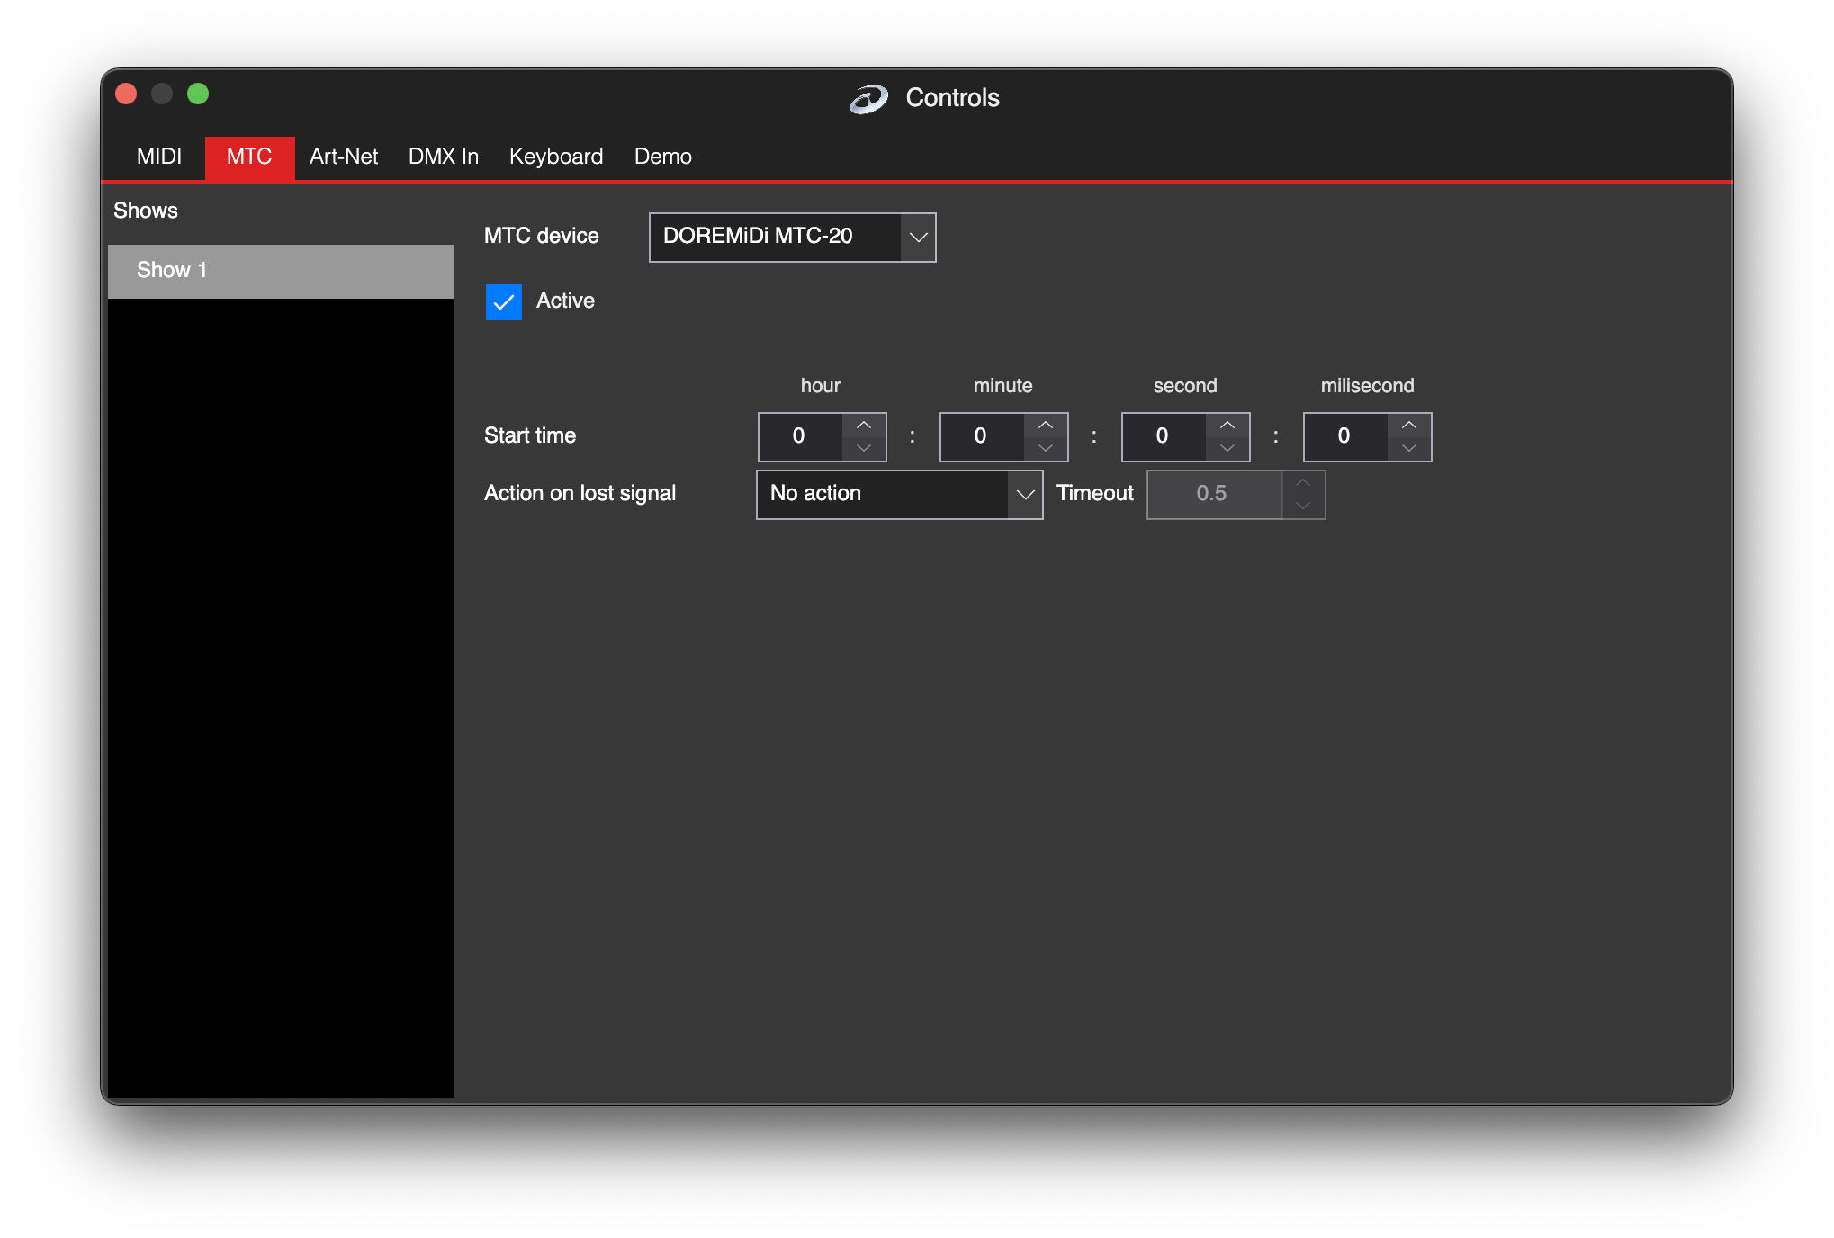
Task: Click the hour input field
Action: point(800,437)
